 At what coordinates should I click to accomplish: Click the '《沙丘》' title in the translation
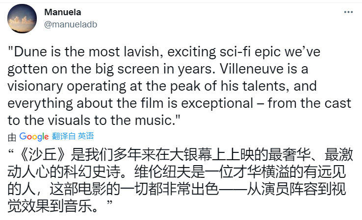coord(39,156)
